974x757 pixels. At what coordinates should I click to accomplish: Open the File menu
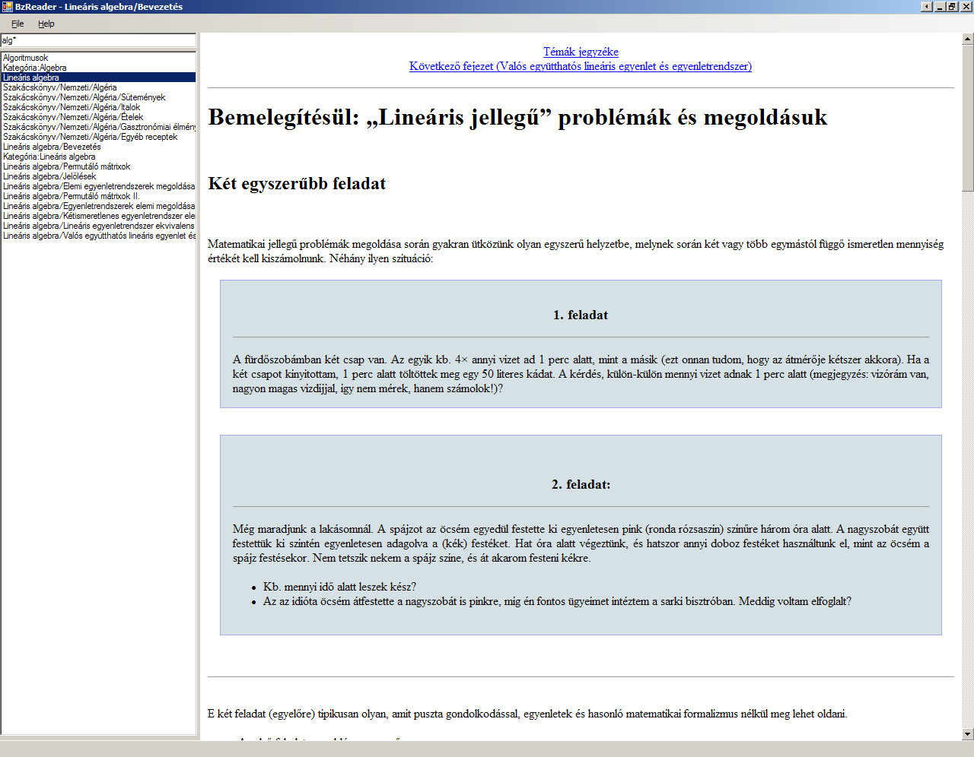(18, 24)
